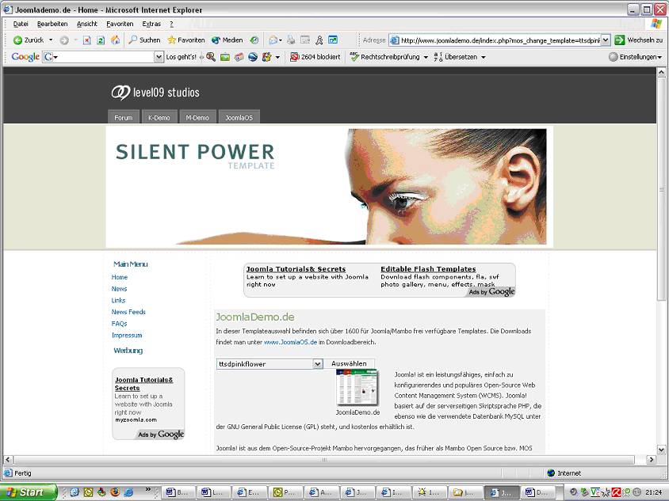Viewport: 669px width, 501px height.
Task: Open Links in the Main Menu
Action: point(119,300)
